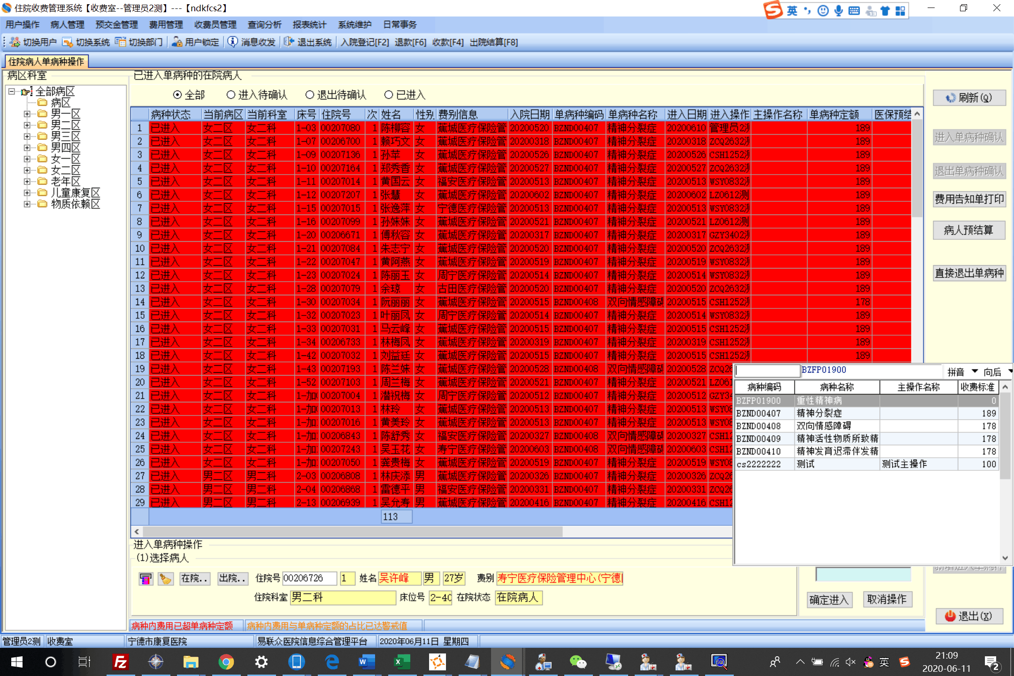Click the 费用告知单打印 button
Image resolution: width=1014 pixels, height=676 pixels.
tap(969, 199)
